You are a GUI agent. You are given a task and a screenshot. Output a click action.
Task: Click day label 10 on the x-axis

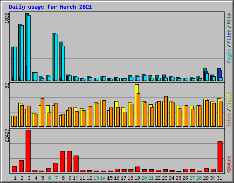75,178
